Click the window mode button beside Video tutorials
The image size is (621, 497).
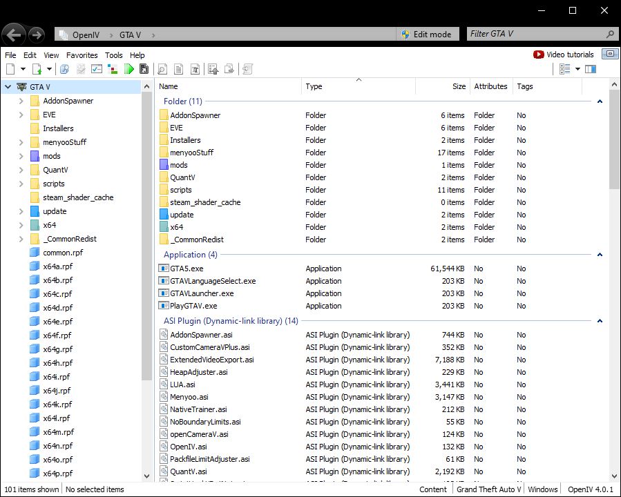[x=610, y=54]
